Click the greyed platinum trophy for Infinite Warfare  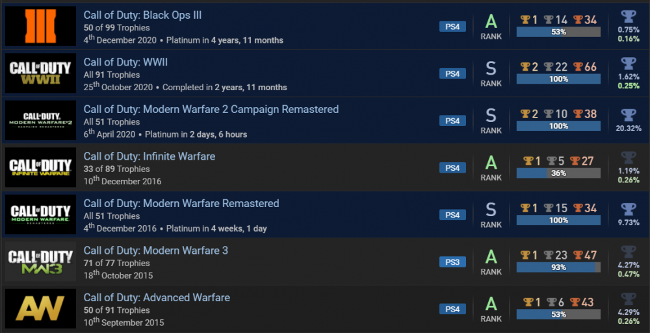pyautogui.click(x=629, y=158)
